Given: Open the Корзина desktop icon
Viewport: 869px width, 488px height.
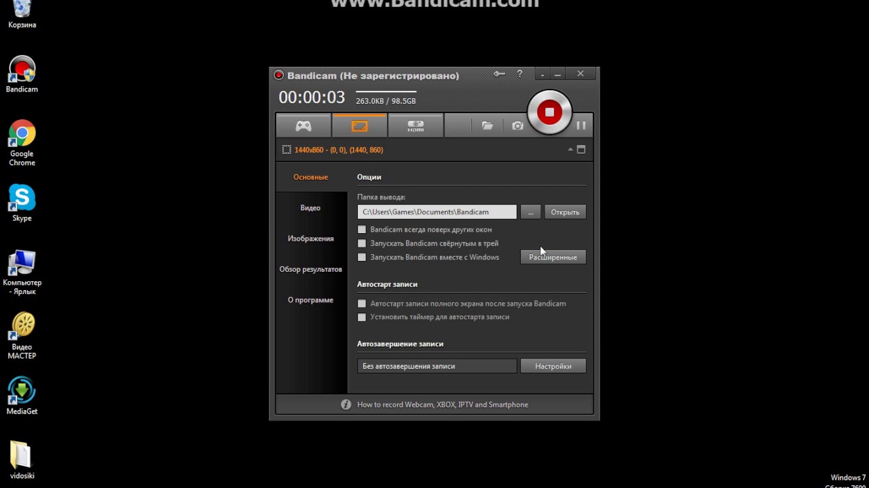Looking at the screenshot, I should 22,15.
